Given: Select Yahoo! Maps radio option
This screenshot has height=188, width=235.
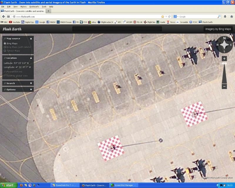Looking at the screenshot, I should point(5,51).
